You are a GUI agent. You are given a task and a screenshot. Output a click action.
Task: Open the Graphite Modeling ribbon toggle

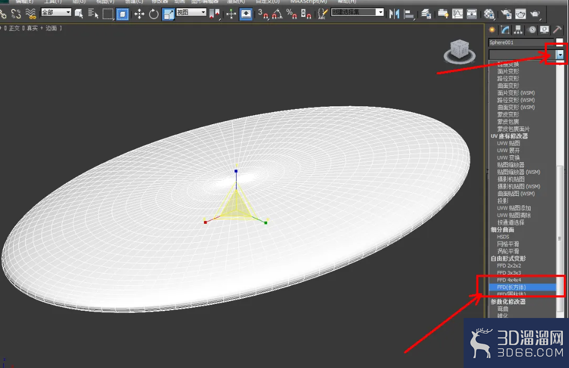coord(443,14)
